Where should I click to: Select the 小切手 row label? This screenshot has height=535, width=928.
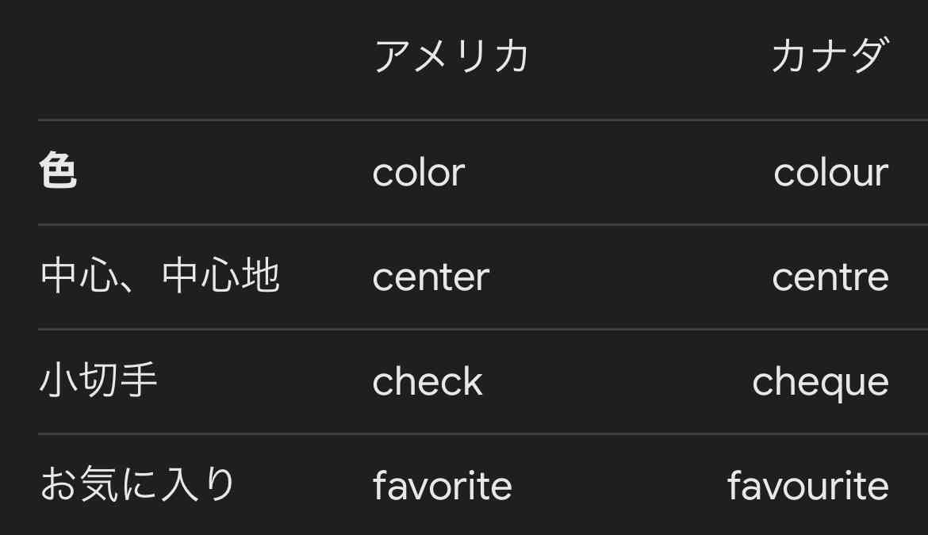[x=98, y=380]
